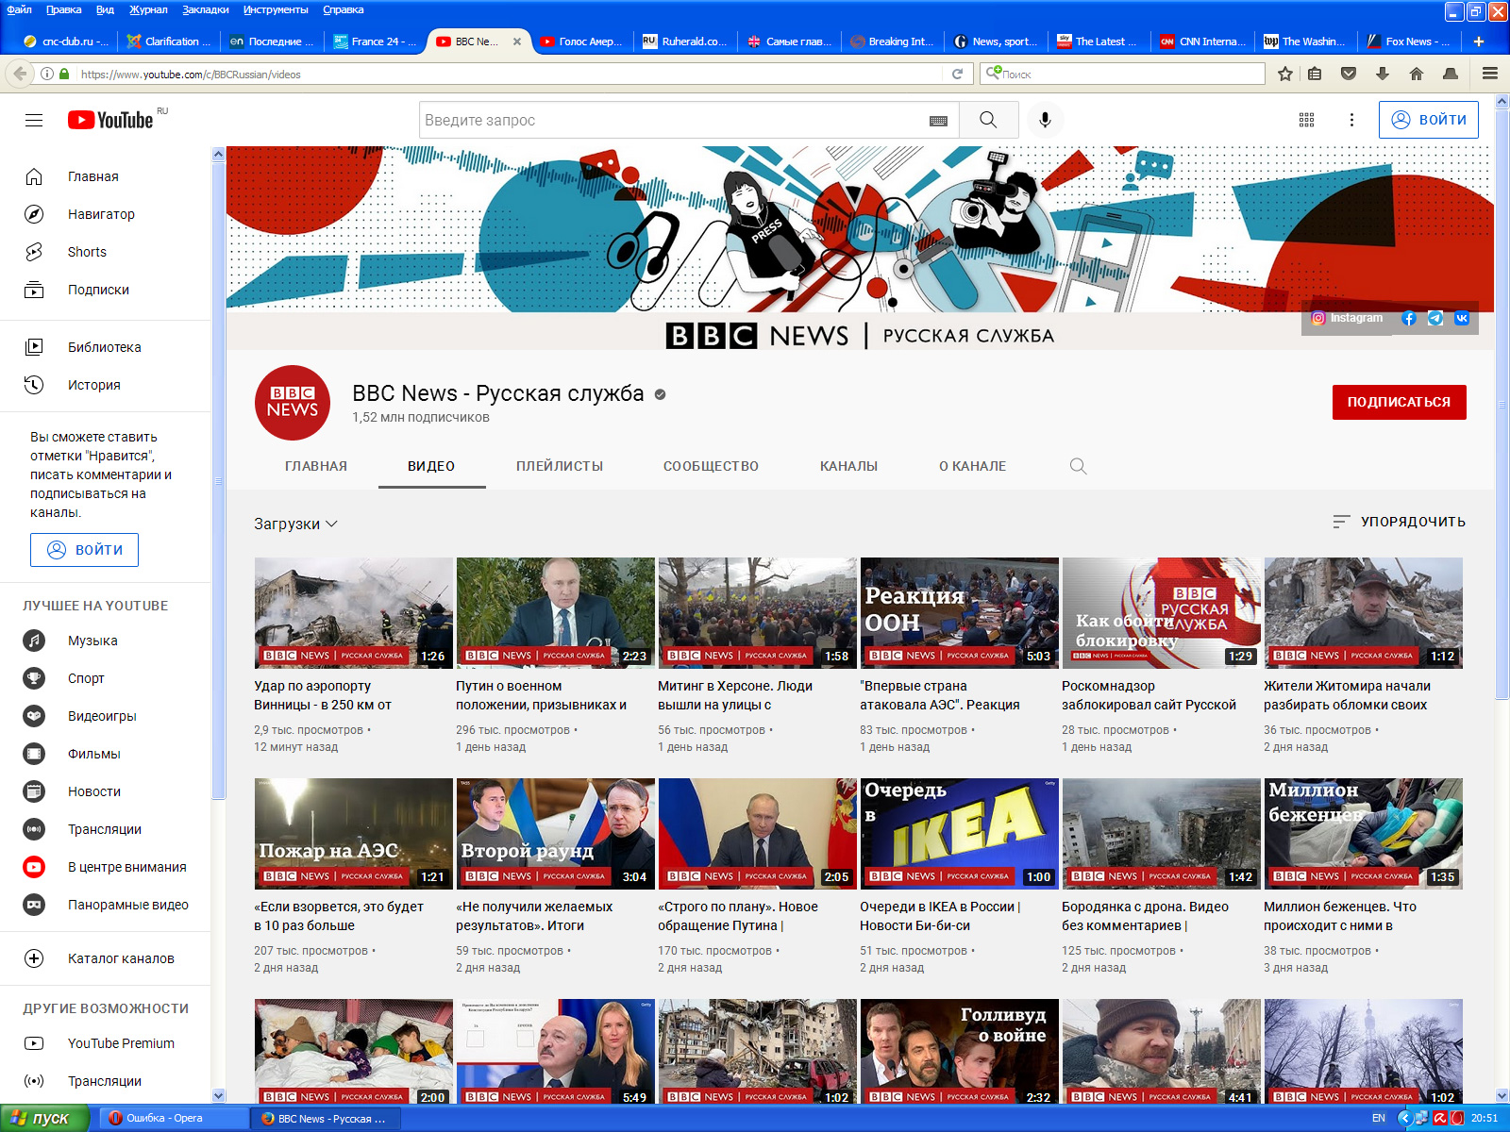Click the EN language indicator in tray

[1379, 1118]
